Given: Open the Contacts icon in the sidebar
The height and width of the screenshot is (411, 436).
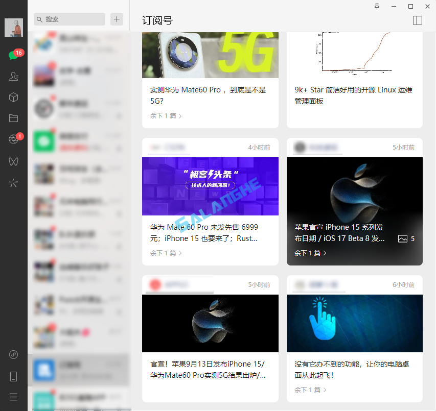Looking at the screenshot, I should (14, 77).
